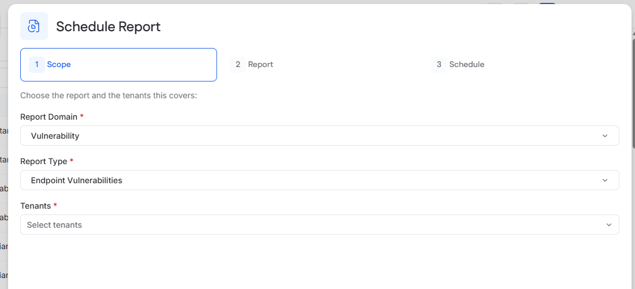Expand the Report Domain chevron arrow
635x289 pixels.
point(605,136)
